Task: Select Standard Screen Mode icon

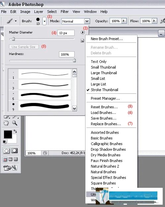Action: coord(5,160)
